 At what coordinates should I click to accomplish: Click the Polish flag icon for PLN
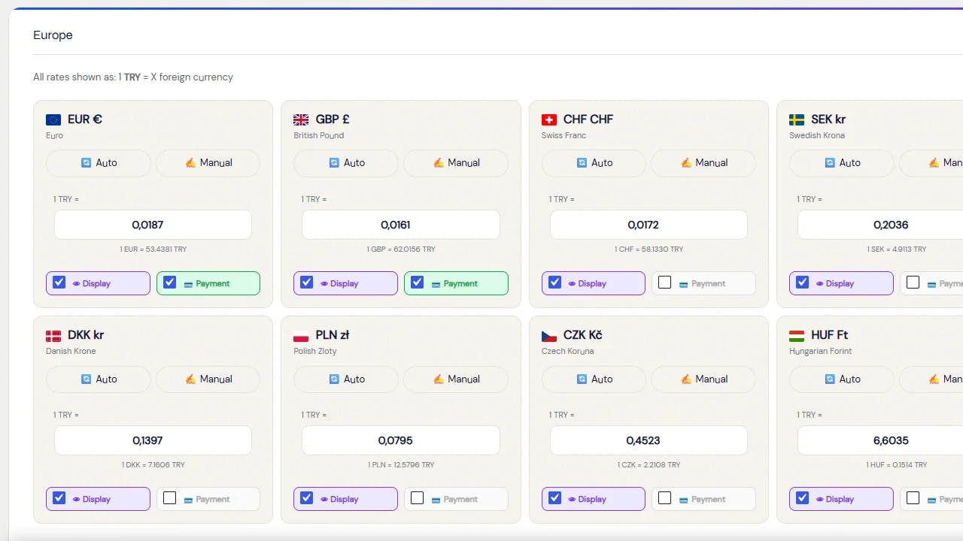(x=301, y=336)
